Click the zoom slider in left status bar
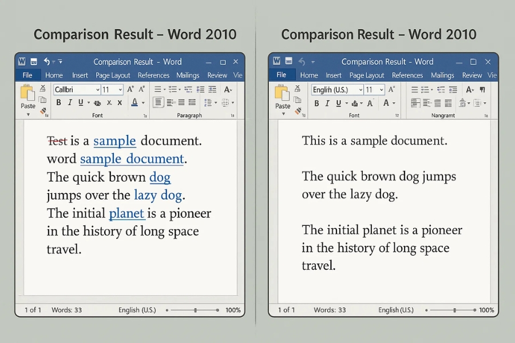This screenshot has width=515, height=343. 196,310
